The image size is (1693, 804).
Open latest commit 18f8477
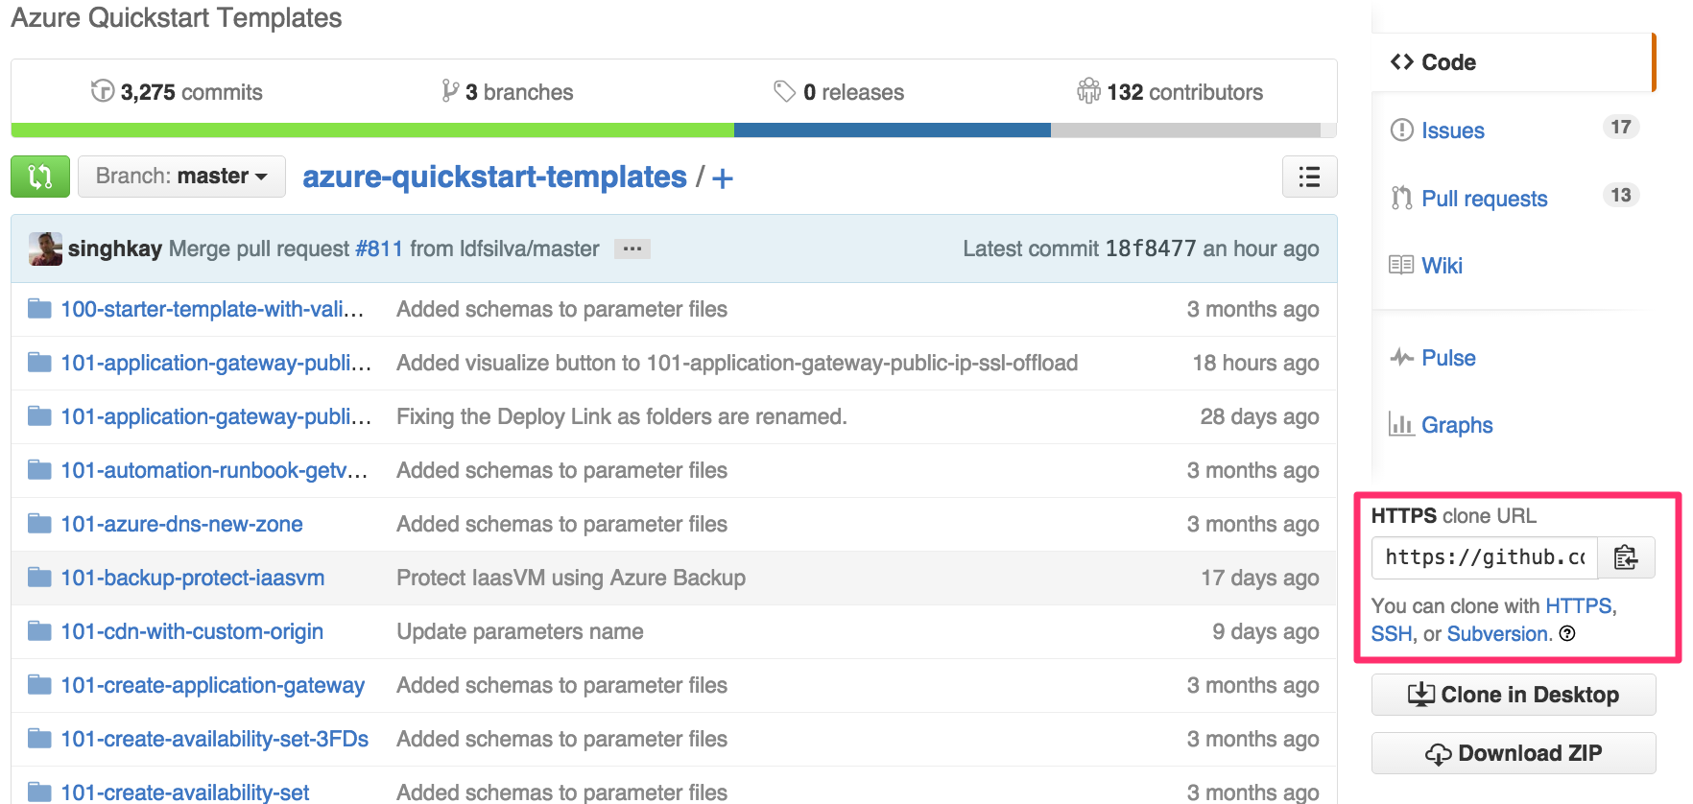point(1151,248)
